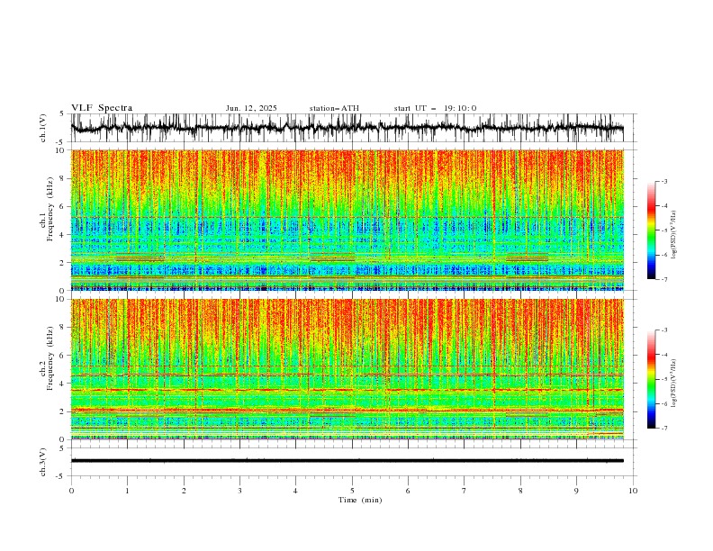
Task: Click the "-3" label on ch.1 colorbar
Action: point(663,181)
